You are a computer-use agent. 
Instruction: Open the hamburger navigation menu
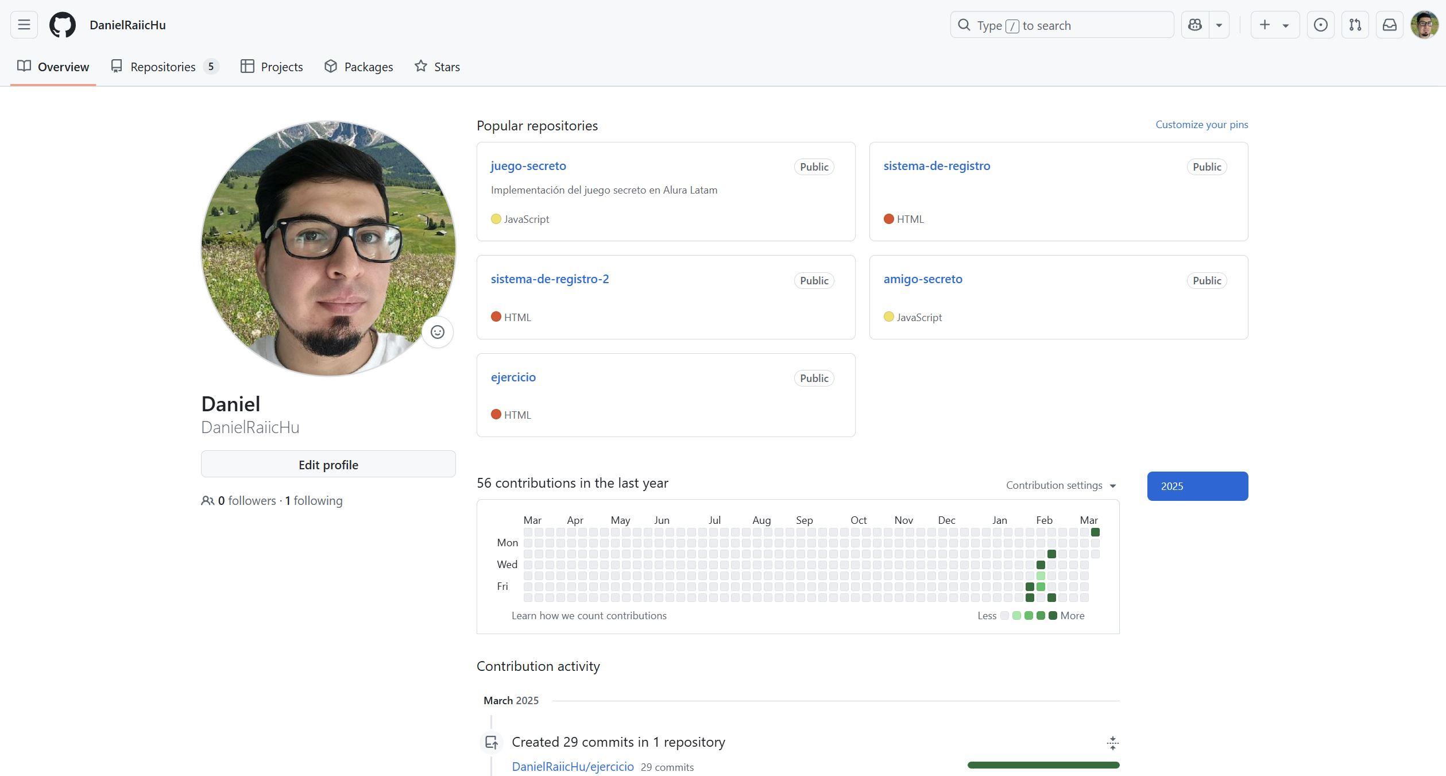coord(24,25)
